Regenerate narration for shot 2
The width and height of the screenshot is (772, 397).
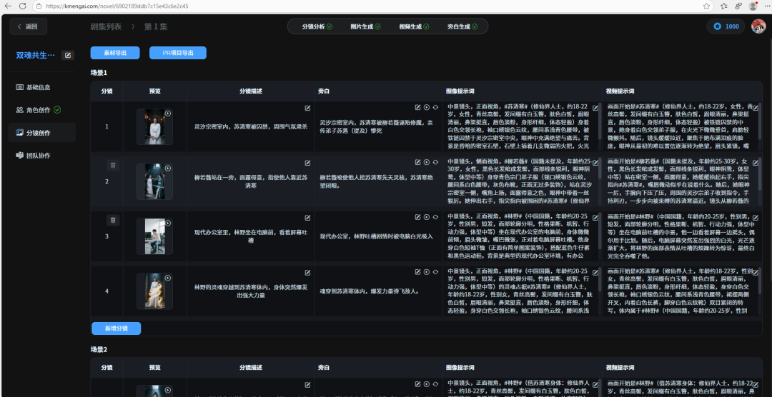pyautogui.click(x=435, y=162)
